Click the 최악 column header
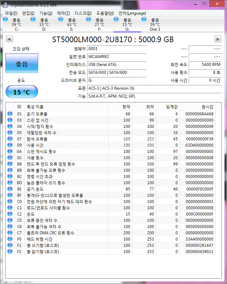The width and height of the screenshot is (227, 284). click(x=144, y=107)
